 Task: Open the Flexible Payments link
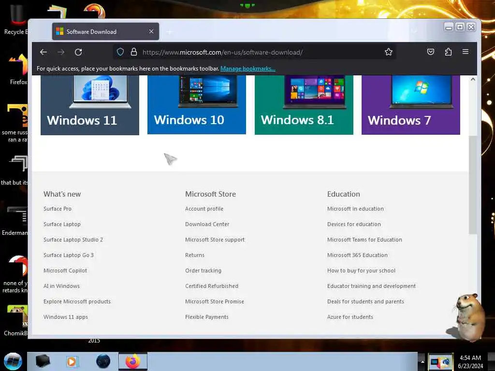pyautogui.click(x=207, y=317)
